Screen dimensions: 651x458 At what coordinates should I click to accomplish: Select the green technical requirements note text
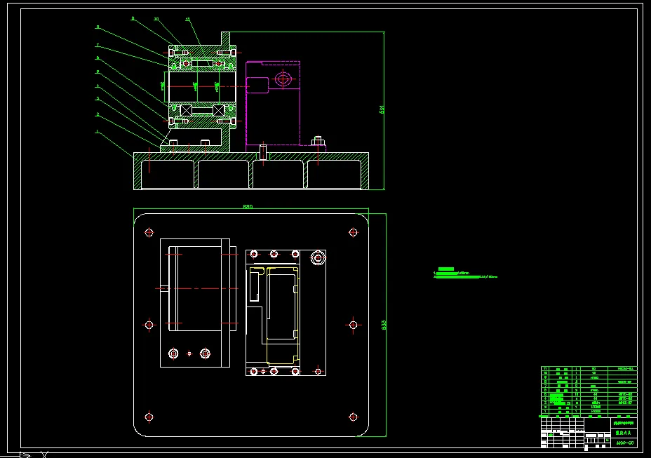465,273
